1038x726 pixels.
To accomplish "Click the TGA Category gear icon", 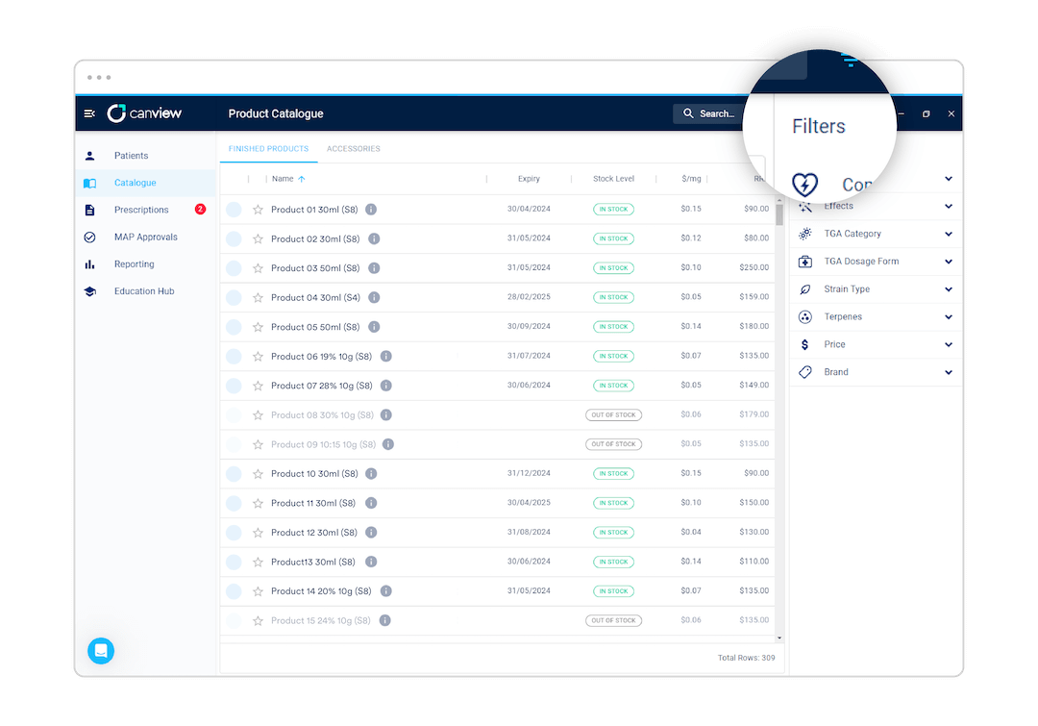I will (x=805, y=234).
